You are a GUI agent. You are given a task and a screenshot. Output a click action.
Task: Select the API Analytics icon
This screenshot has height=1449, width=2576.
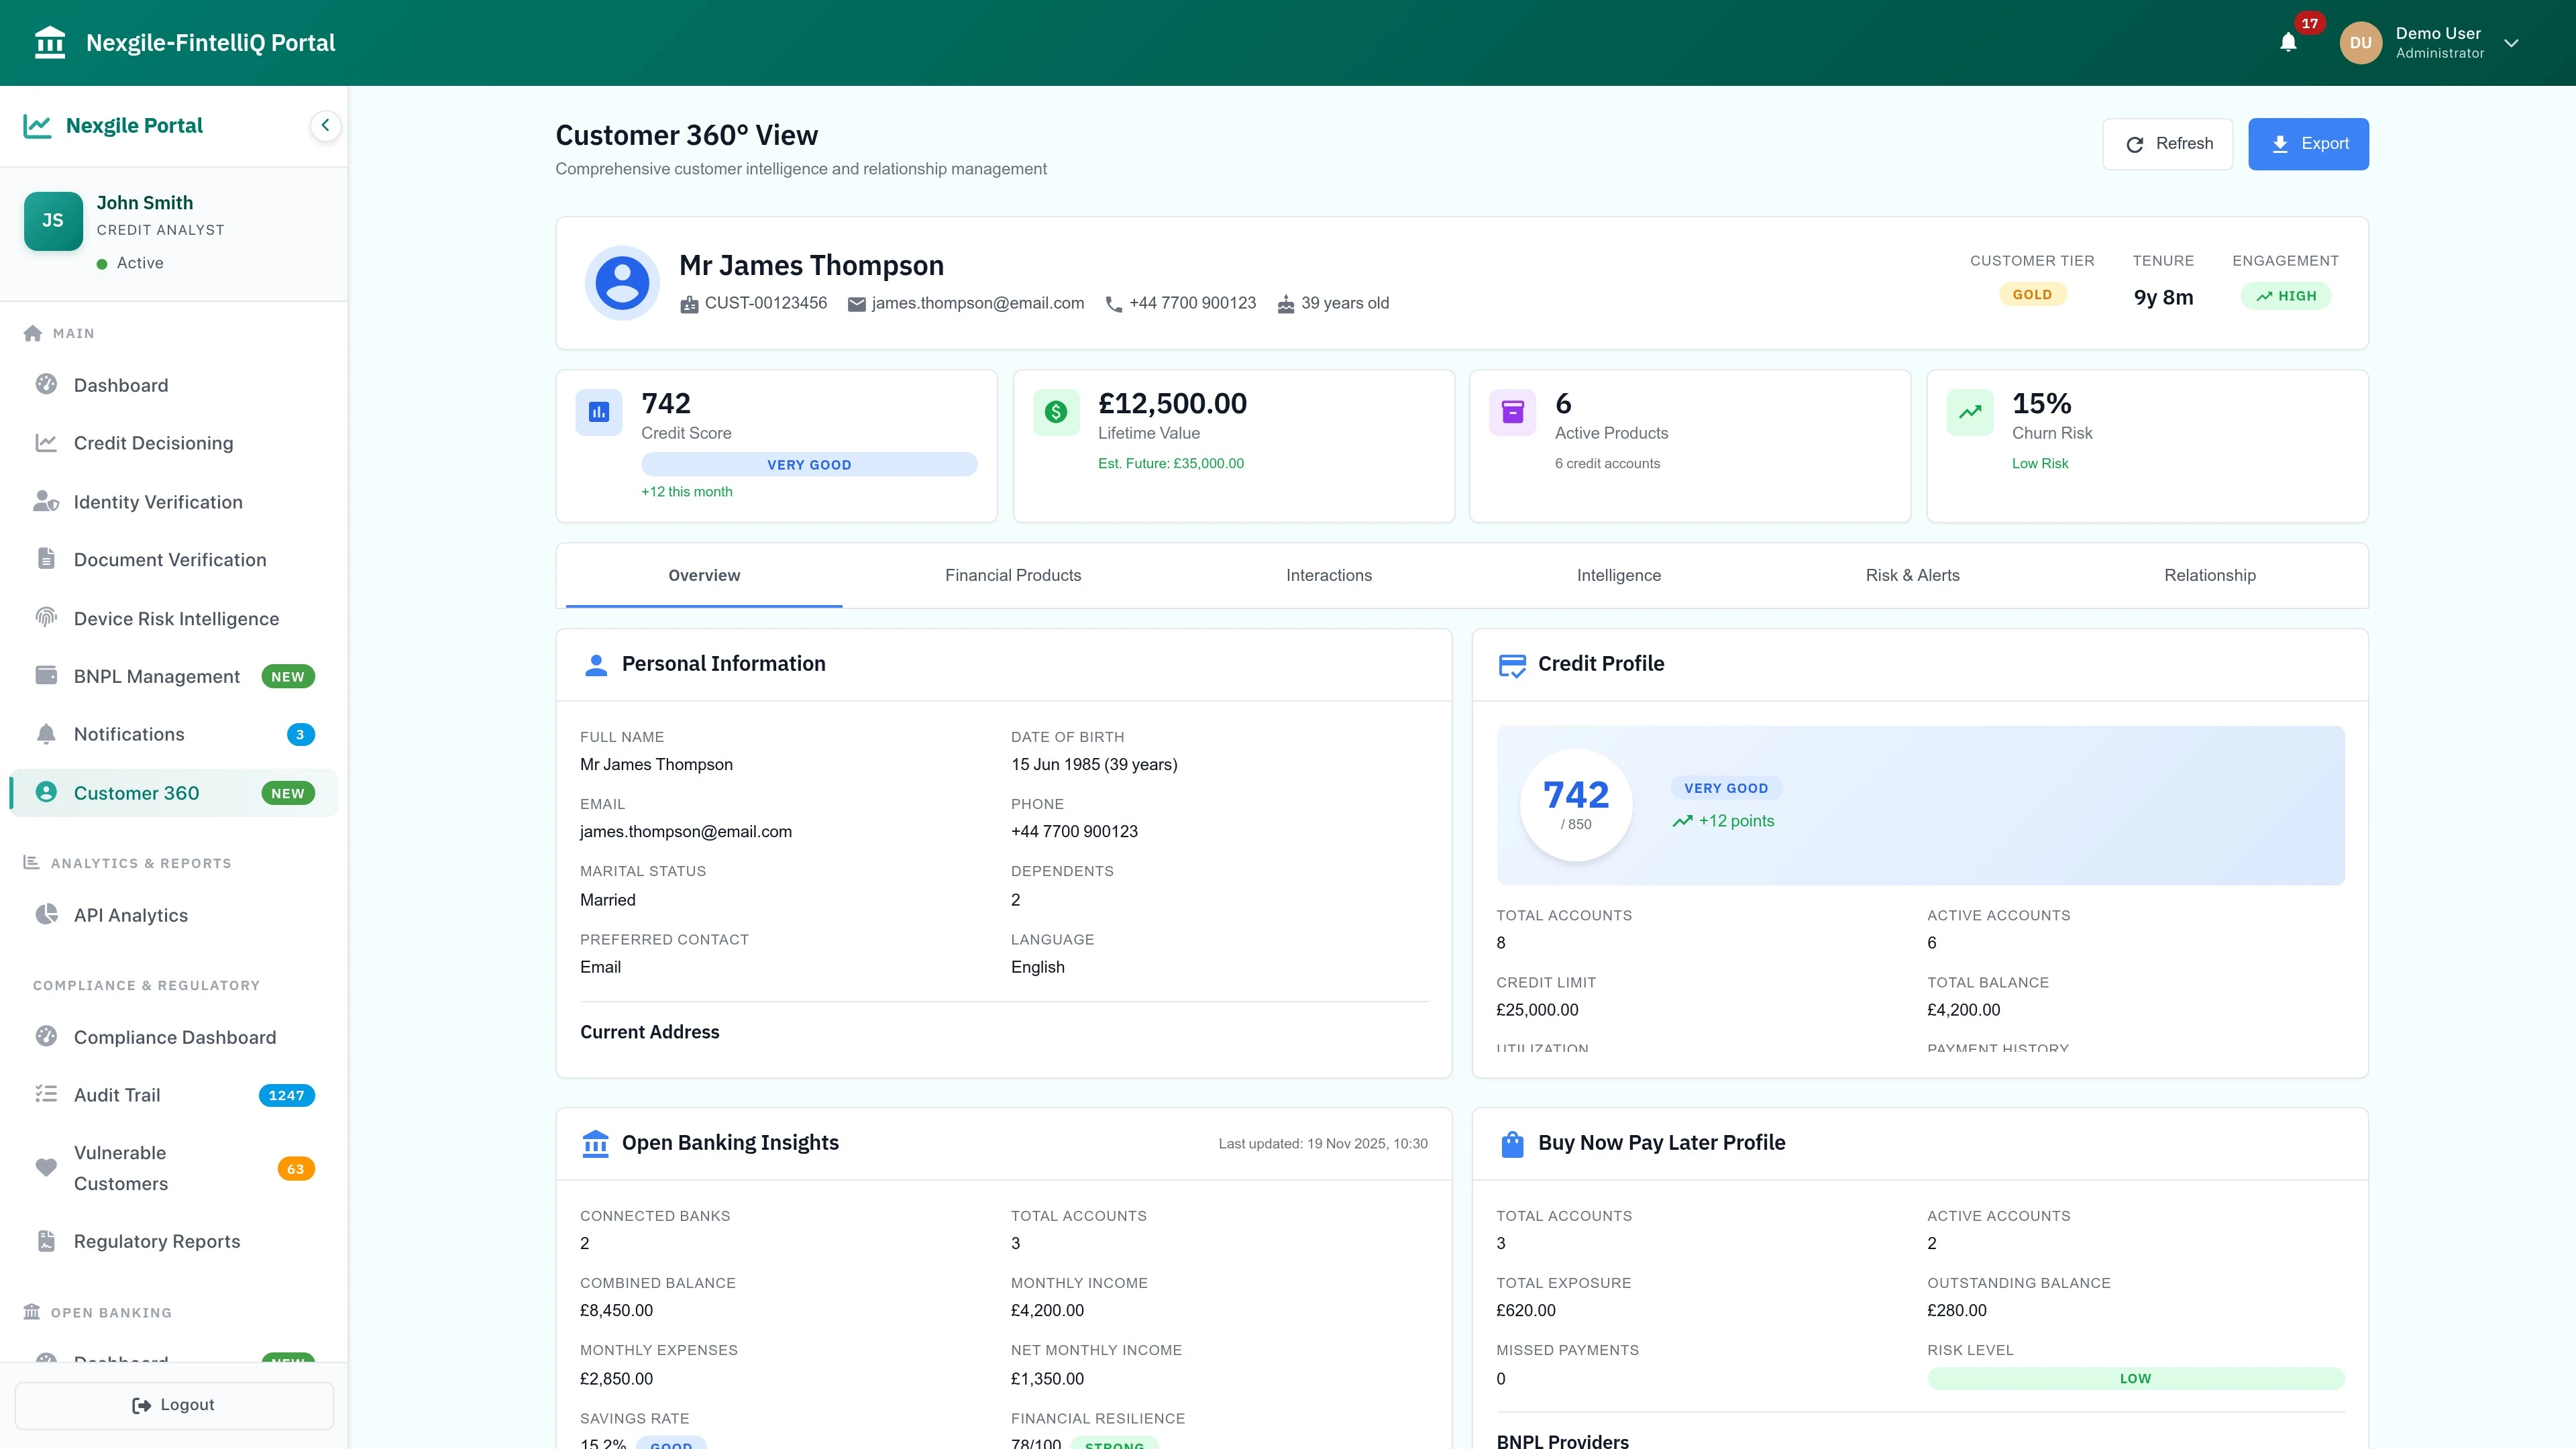pos(46,913)
